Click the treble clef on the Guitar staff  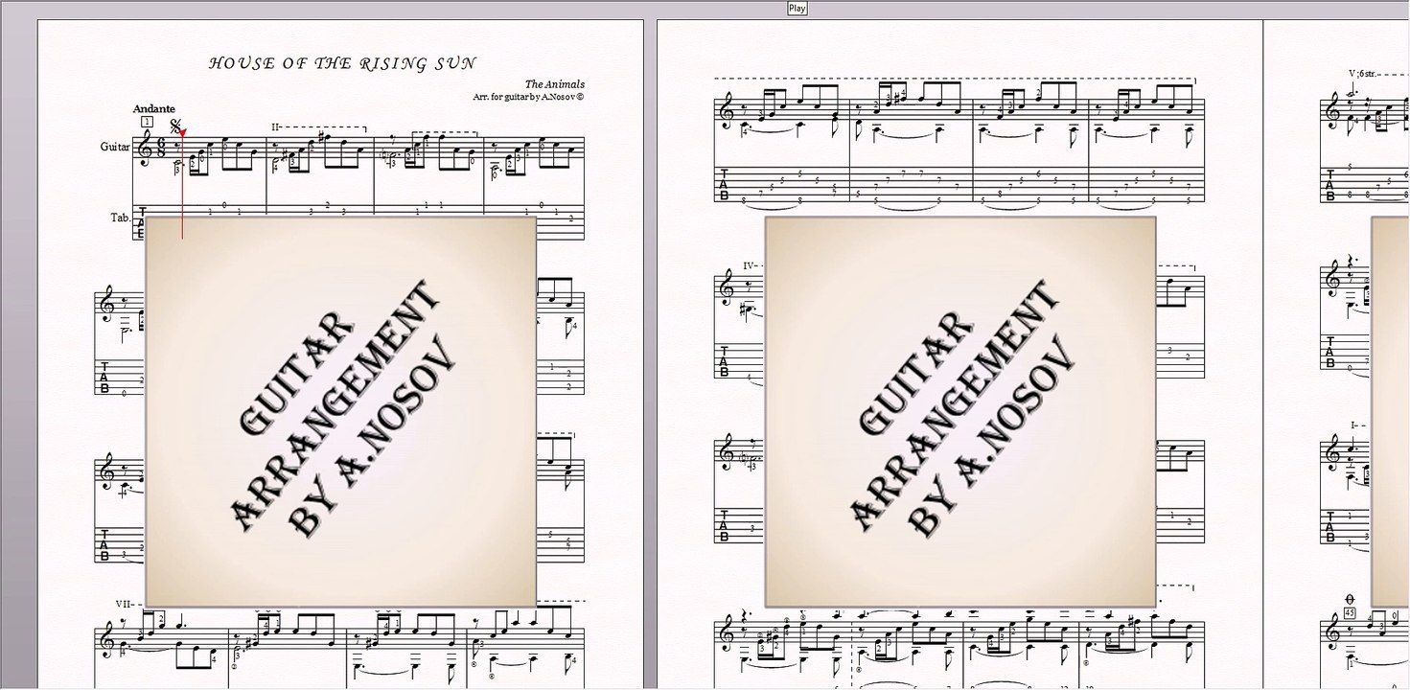147,149
